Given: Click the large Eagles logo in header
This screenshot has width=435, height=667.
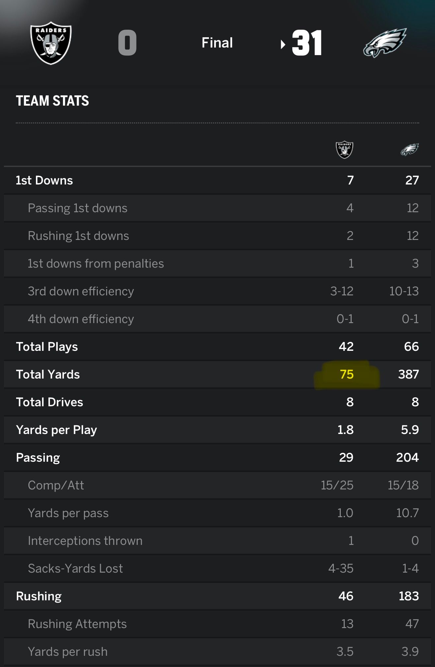Looking at the screenshot, I should point(385,43).
